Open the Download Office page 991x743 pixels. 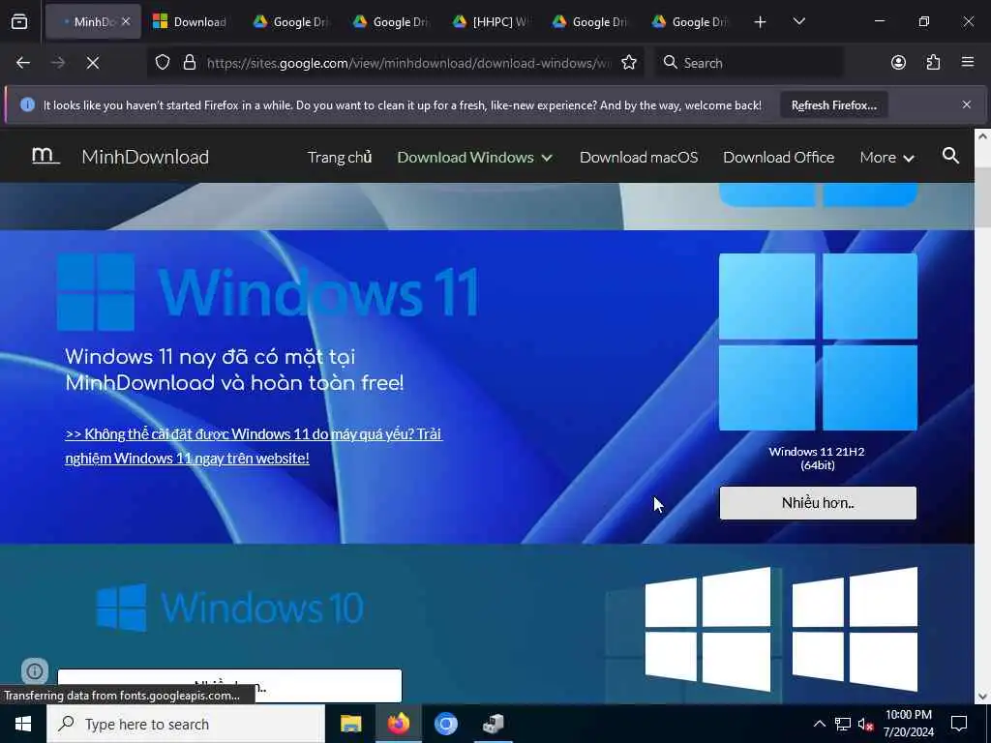[x=779, y=158]
